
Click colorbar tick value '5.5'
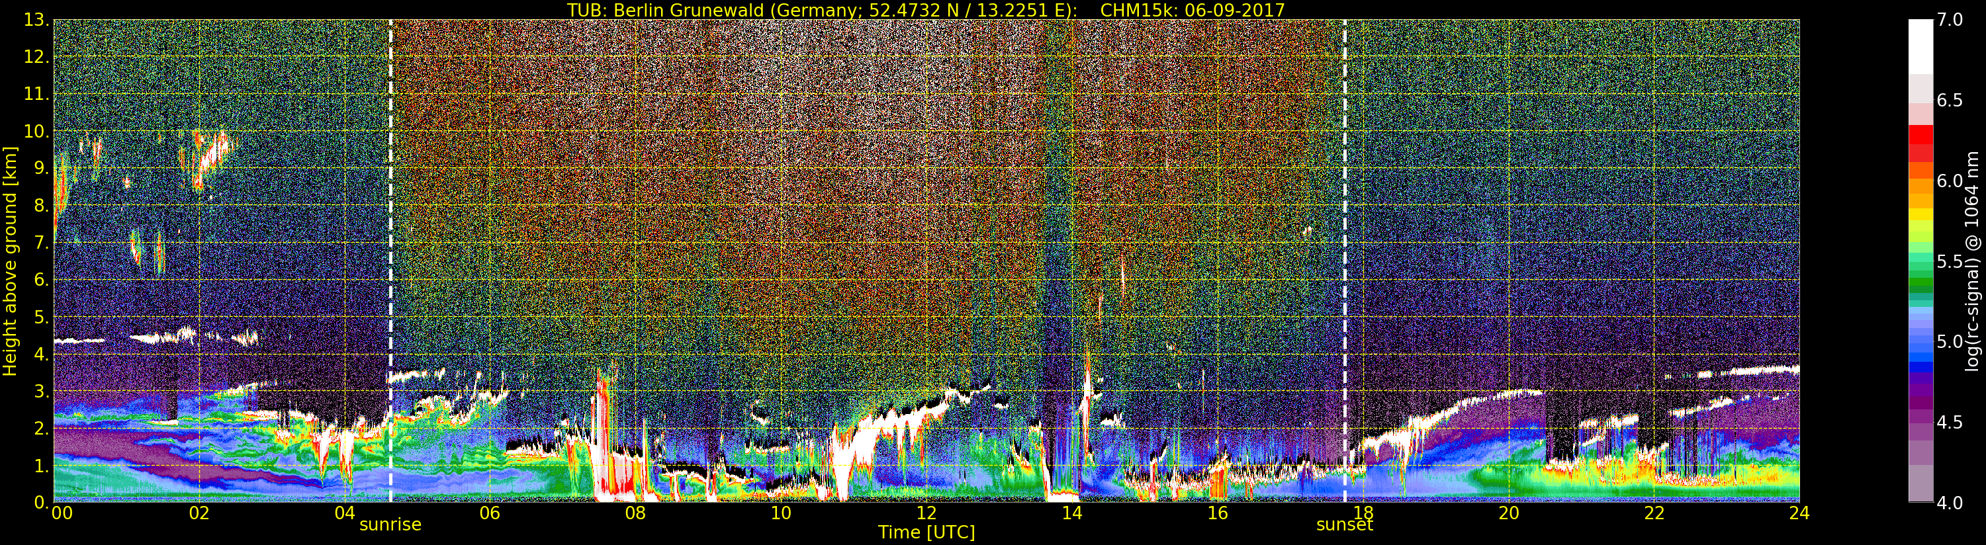1950,261
